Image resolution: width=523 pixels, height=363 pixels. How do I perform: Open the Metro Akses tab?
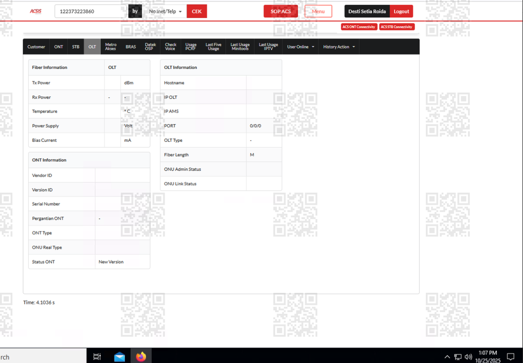[111, 47]
